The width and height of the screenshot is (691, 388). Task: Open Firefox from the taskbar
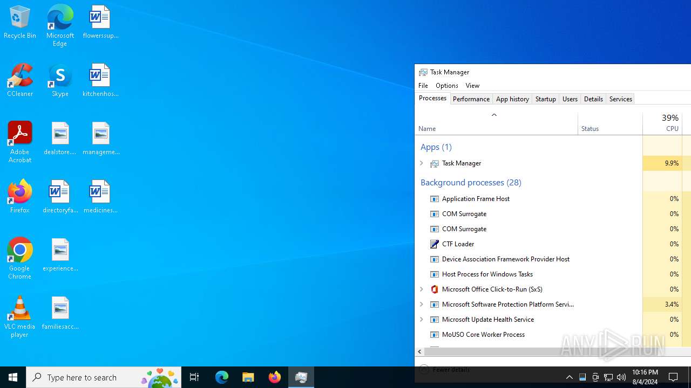[275, 377]
